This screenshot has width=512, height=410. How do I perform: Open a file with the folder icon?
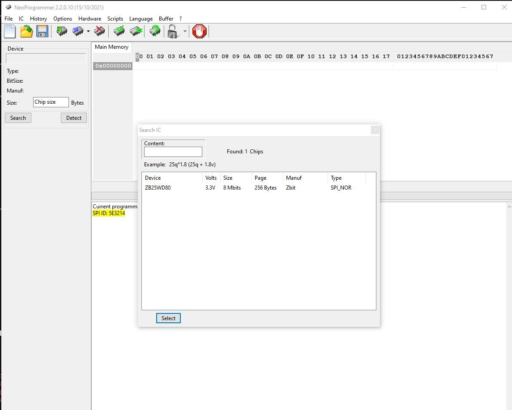26,31
